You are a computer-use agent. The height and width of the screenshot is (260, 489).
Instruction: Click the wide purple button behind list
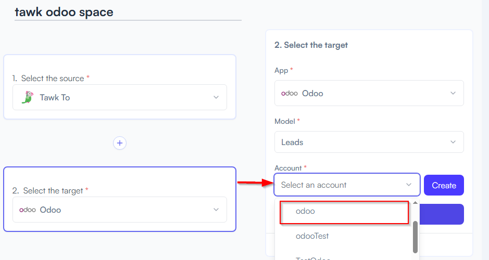click(442, 214)
